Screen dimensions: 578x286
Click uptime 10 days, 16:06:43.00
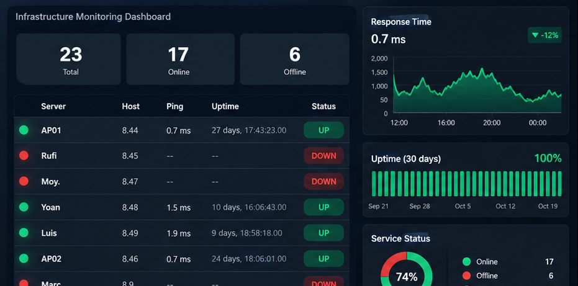249,207
